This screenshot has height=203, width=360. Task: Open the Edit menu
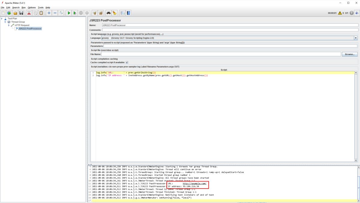[x=8, y=7]
